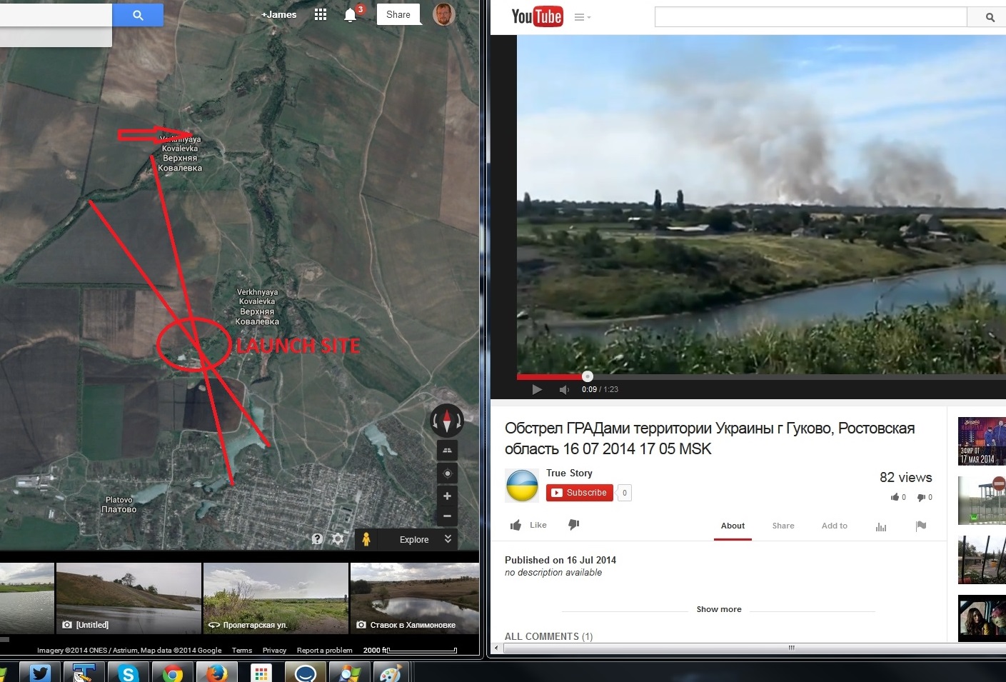Mute the video volume

coord(564,390)
